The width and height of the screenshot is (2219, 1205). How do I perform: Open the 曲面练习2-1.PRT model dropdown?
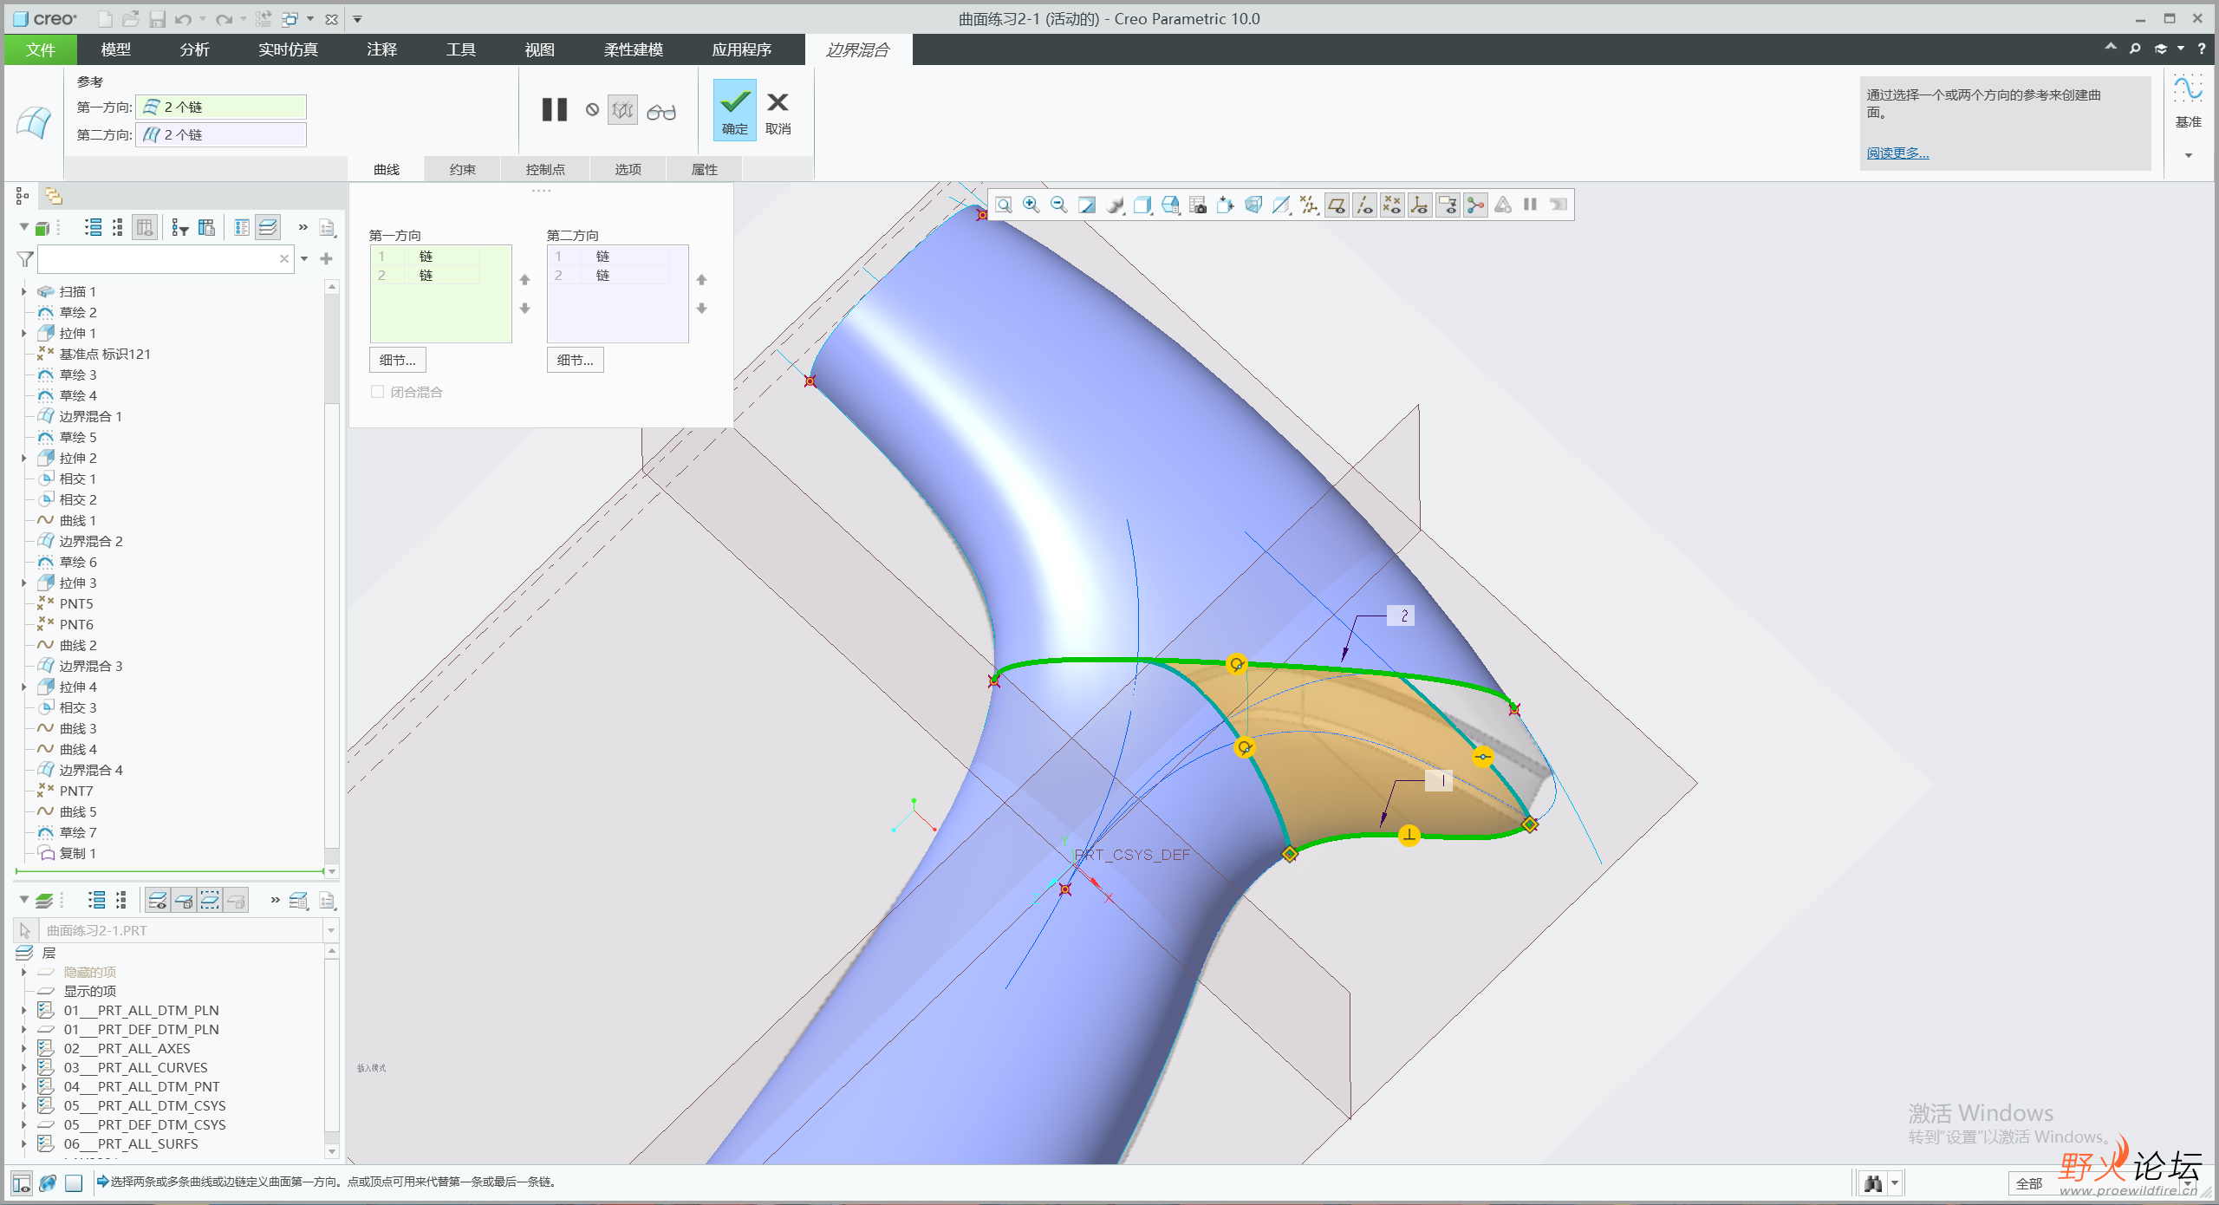330,930
